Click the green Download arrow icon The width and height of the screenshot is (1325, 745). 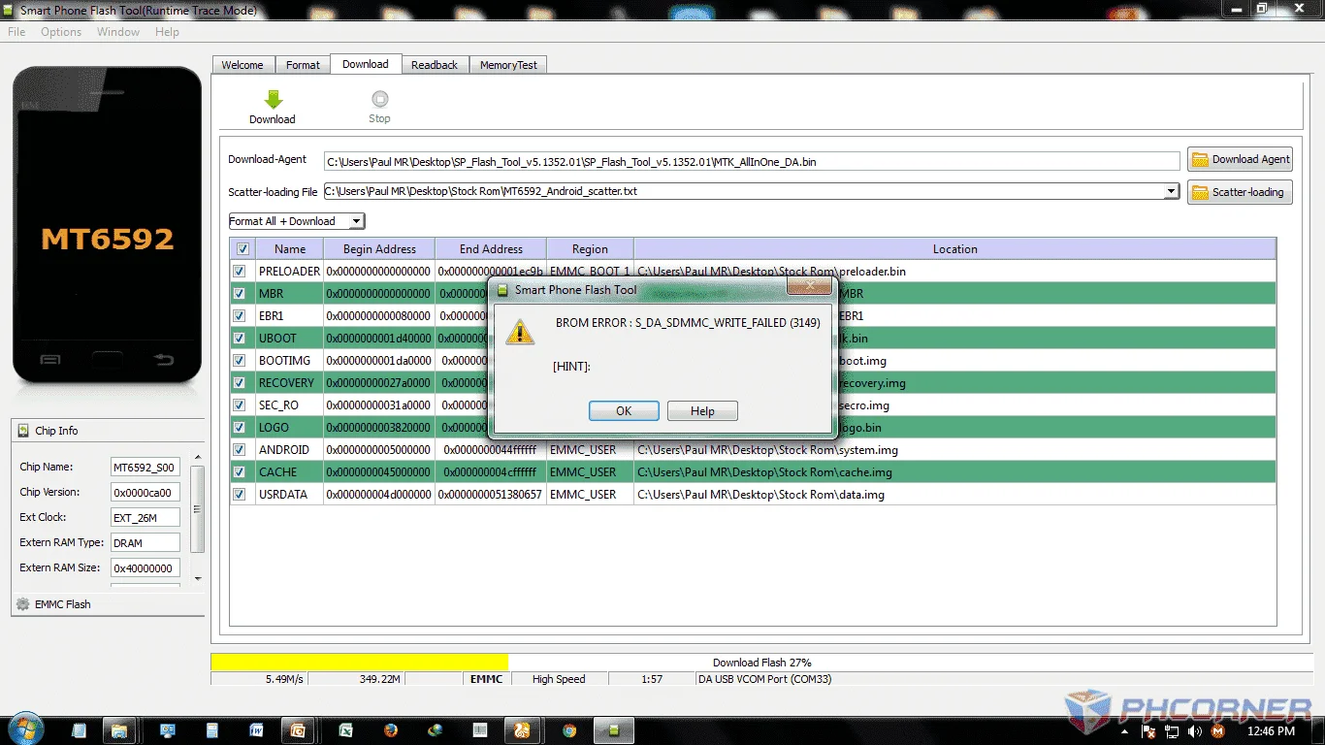[x=273, y=99]
